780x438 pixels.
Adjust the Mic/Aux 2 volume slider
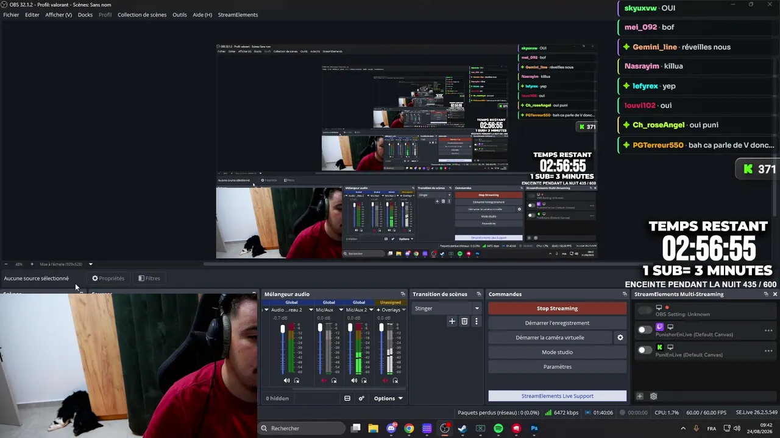click(x=350, y=348)
